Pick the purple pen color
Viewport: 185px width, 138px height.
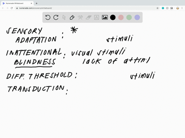coord(137,17)
